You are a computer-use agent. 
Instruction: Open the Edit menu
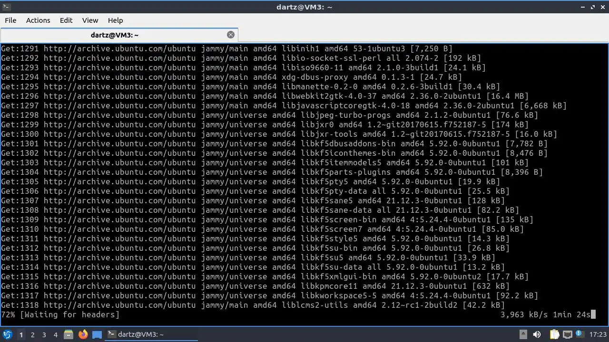click(x=66, y=20)
